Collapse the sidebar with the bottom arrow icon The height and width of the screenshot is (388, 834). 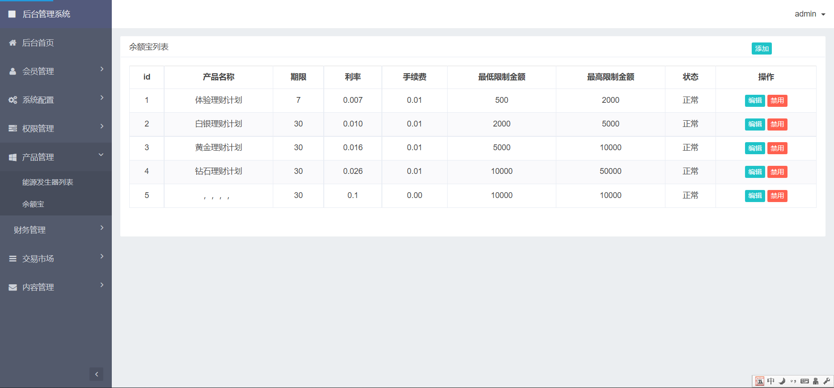tap(96, 374)
